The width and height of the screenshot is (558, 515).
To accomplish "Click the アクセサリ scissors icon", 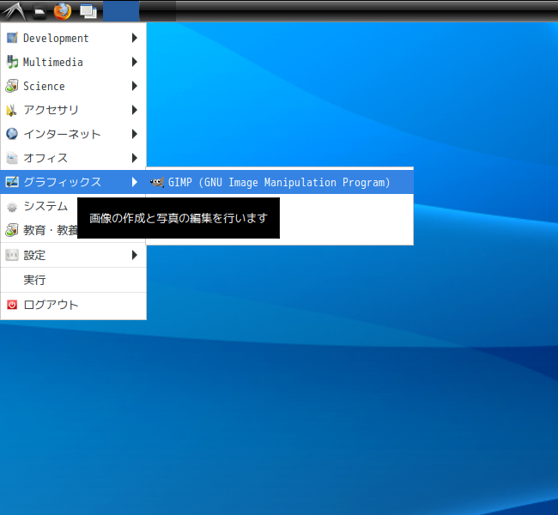I will (x=12, y=110).
